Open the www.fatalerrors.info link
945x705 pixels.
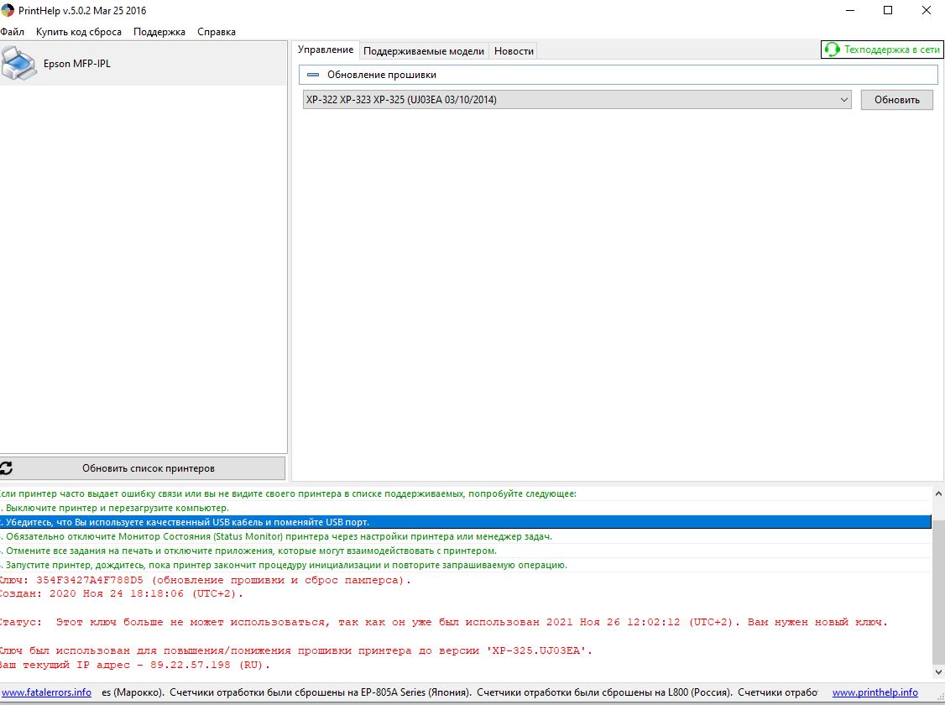pyautogui.click(x=46, y=692)
